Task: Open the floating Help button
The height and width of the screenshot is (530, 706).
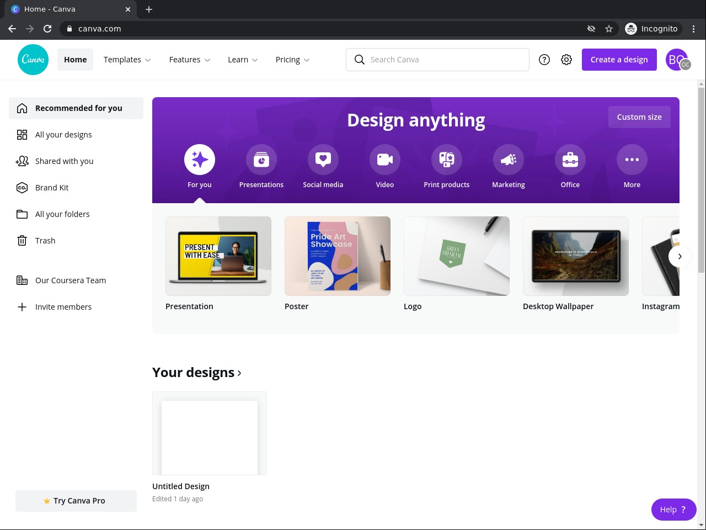Action: (673, 510)
